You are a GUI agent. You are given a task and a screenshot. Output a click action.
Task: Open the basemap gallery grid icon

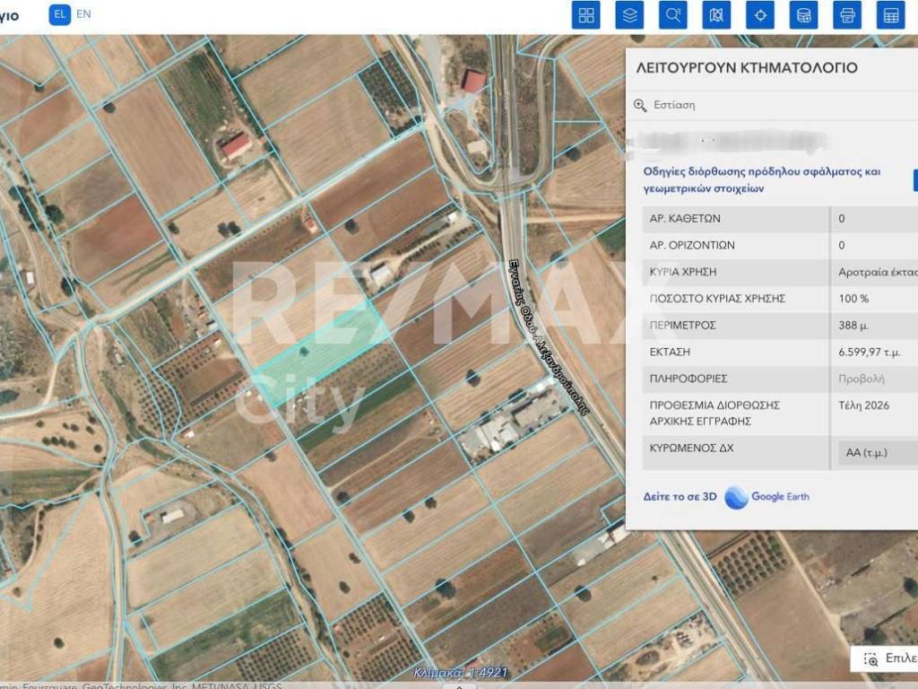(586, 15)
